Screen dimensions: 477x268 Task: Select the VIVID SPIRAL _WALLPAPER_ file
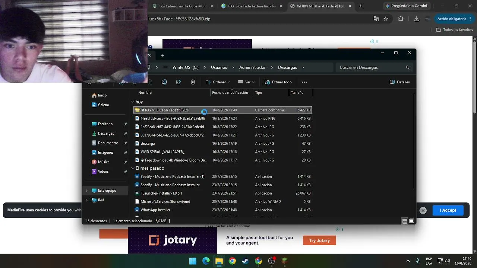tap(222, 152)
